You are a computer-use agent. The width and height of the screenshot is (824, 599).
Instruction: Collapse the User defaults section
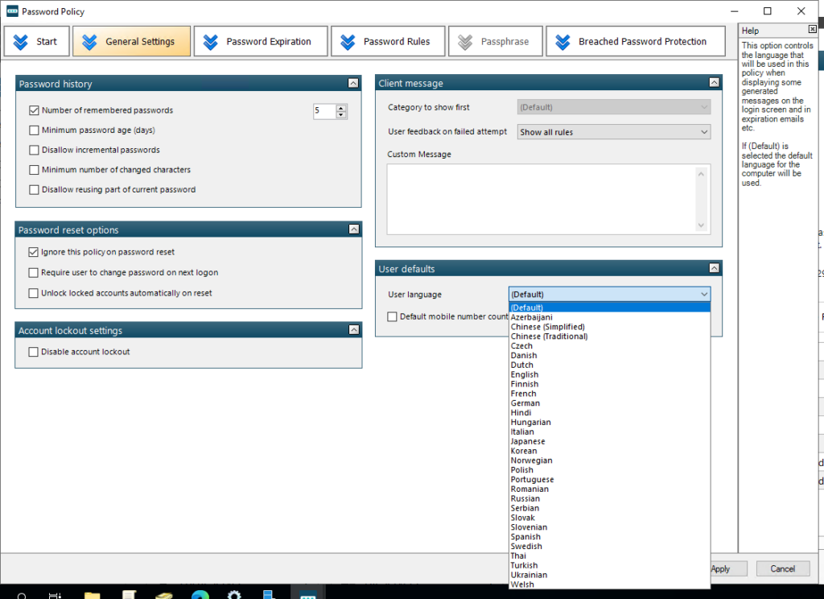(714, 268)
